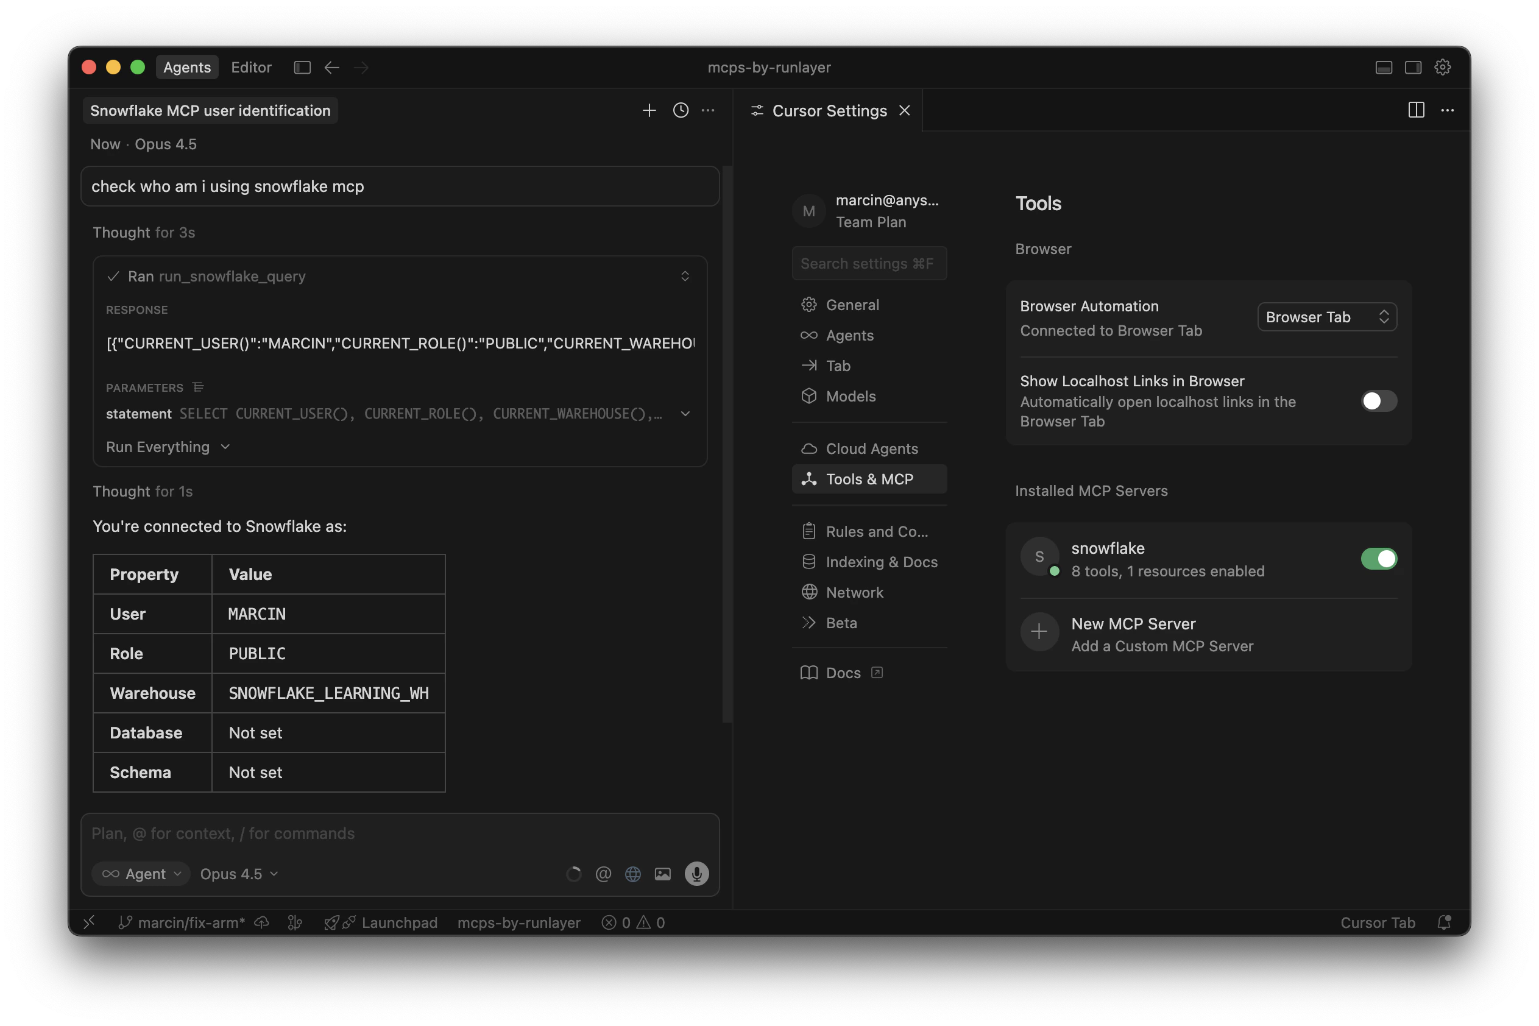1539x1026 pixels.
Task: Open chat more options ellipsis
Action: point(708,110)
